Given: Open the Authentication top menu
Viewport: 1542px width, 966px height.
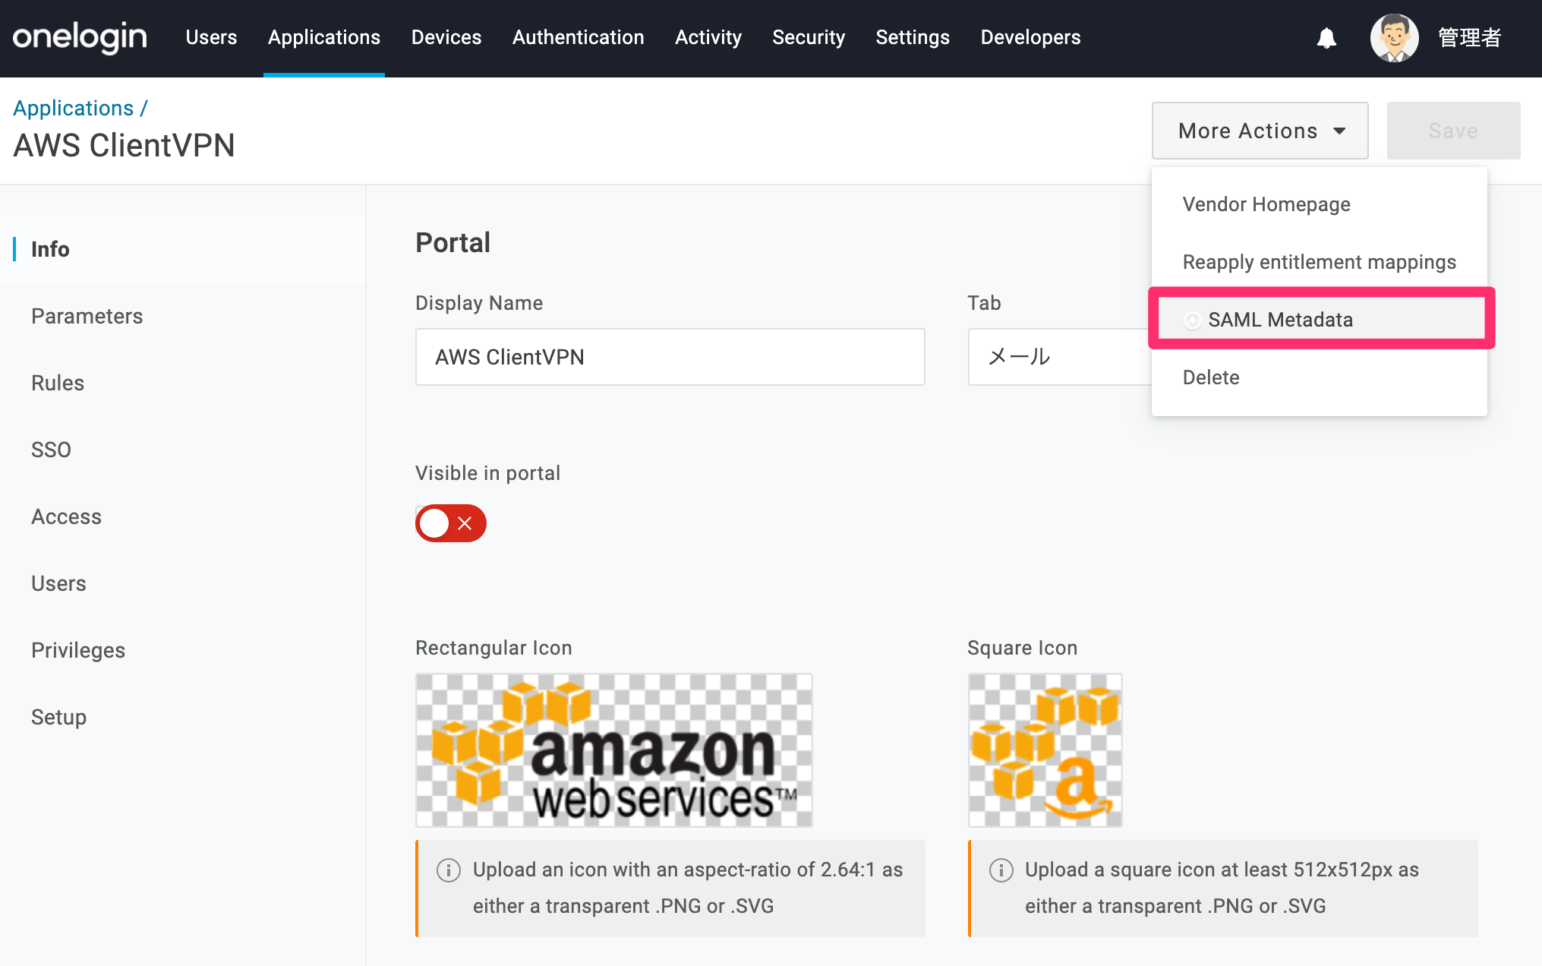Looking at the screenshot, I should tap(579, 37).
